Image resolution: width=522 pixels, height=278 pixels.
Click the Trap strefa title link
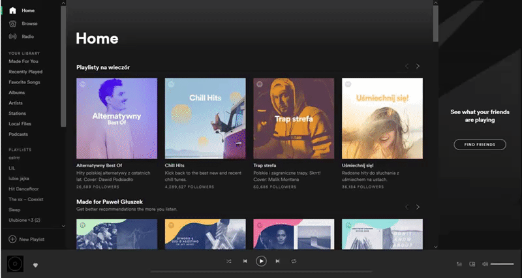[x=265, y=165]
